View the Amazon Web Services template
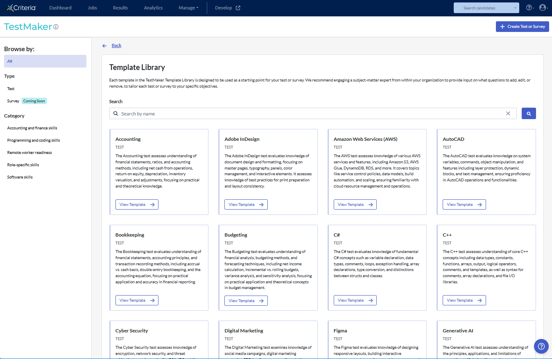This screenshot has width=552, height=359. pyautogui.click(x=355, y=205)
